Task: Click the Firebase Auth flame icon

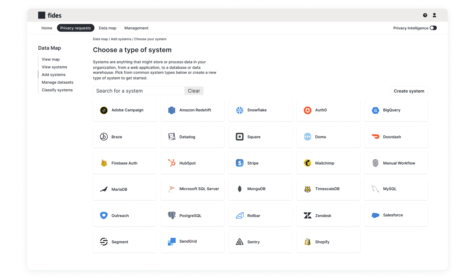Action: [104, 163]
